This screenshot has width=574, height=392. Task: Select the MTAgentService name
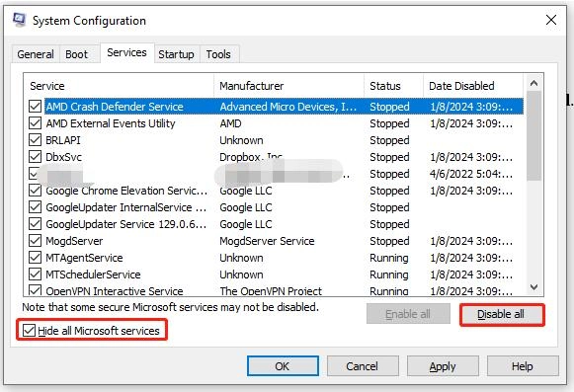point(84,258)
